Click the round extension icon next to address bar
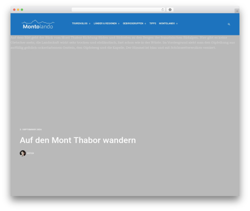The image size is (250, 211). 170,9
